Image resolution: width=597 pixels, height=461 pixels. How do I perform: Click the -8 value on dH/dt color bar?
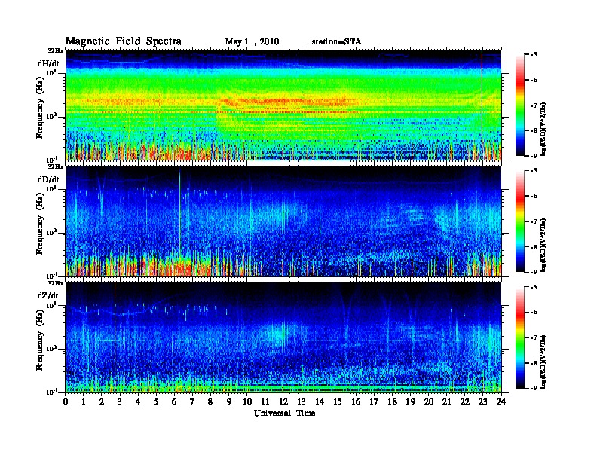pyautogui.click(x=534, y=130)
